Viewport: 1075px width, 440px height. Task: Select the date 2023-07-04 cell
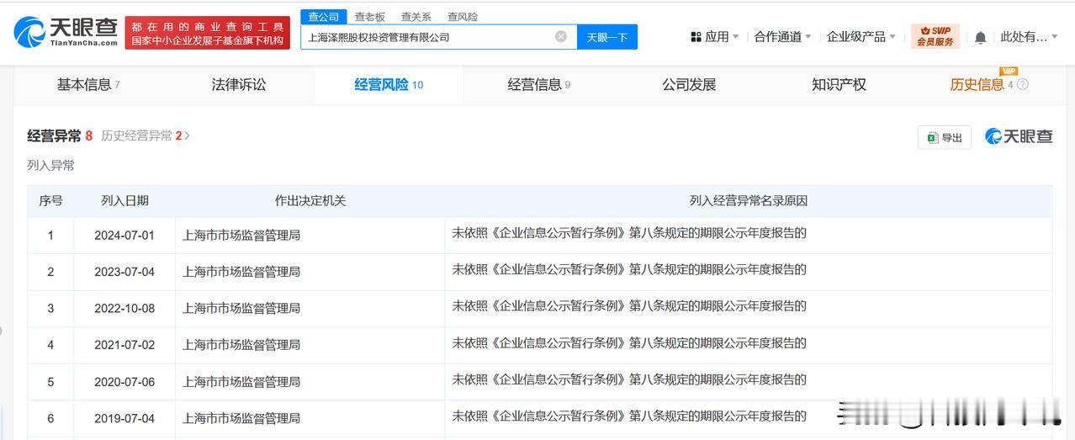coord(124,272)
